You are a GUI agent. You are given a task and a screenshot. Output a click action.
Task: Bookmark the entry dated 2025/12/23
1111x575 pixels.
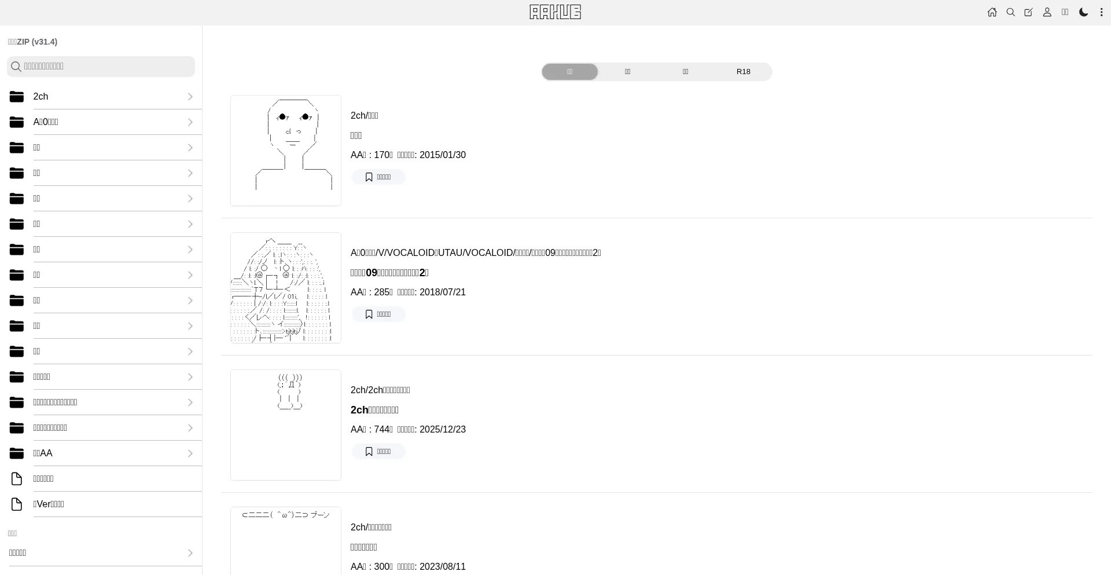[x=378, y=452]
